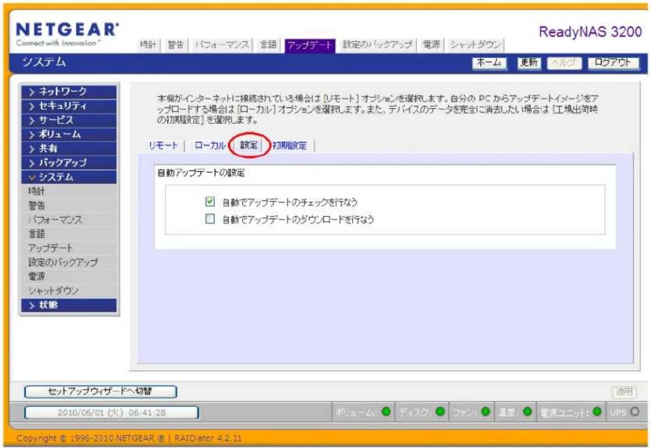Click the RAIDiator 4.2.11 version text
Viewport: 651px width, 448px height.
208,438
